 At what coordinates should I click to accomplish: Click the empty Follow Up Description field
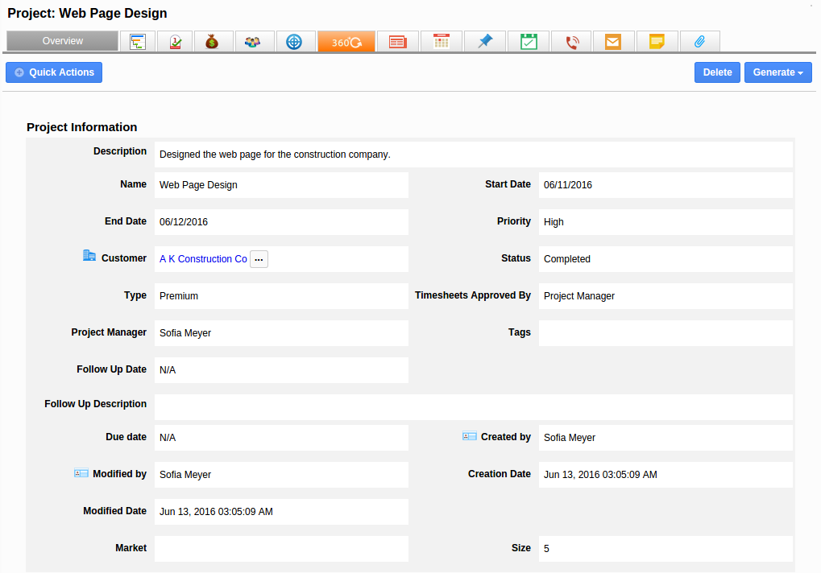473,406
